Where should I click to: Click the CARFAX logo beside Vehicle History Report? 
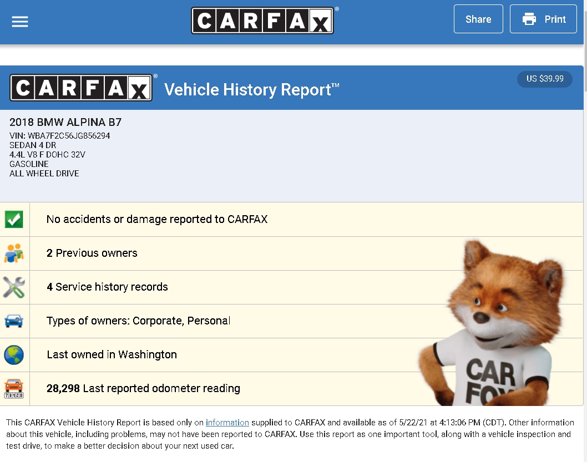81,88
